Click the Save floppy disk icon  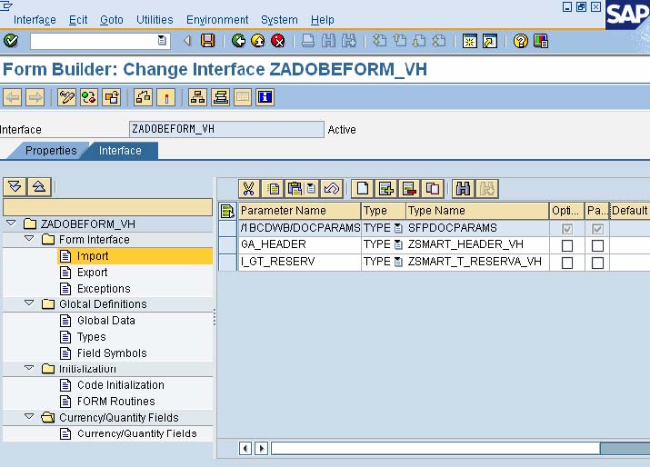pos(207,41)
